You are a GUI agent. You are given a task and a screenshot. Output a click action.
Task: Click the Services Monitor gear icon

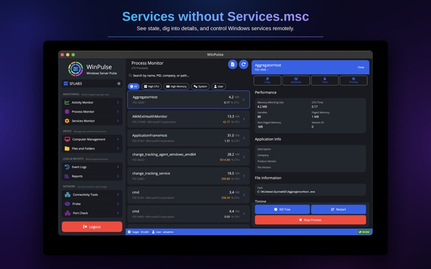[67, 121]
